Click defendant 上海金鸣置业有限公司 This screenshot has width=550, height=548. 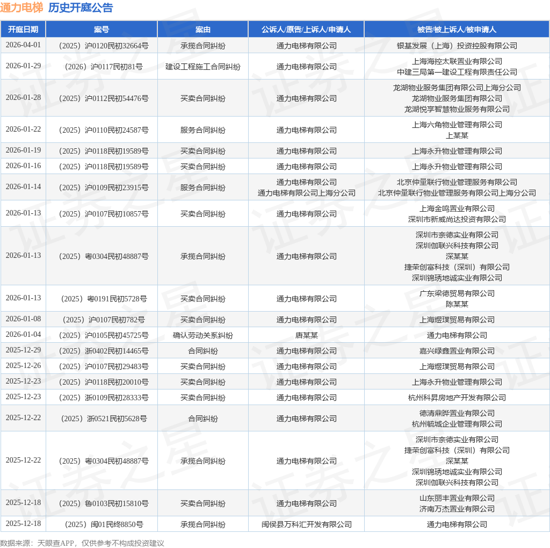point(457,209)
